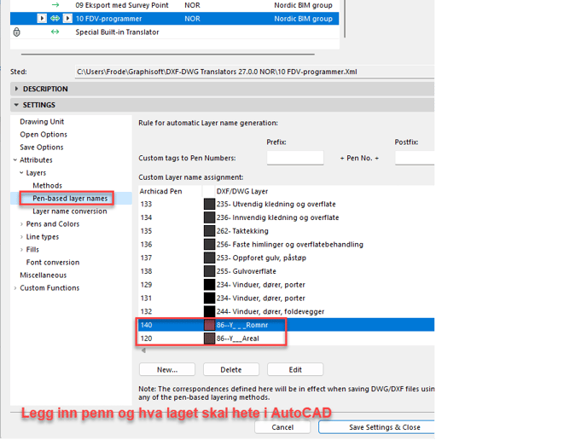Viewport: 587px width, 440px height.
Task: Click the Sted file path field
Action: (254, 72)
